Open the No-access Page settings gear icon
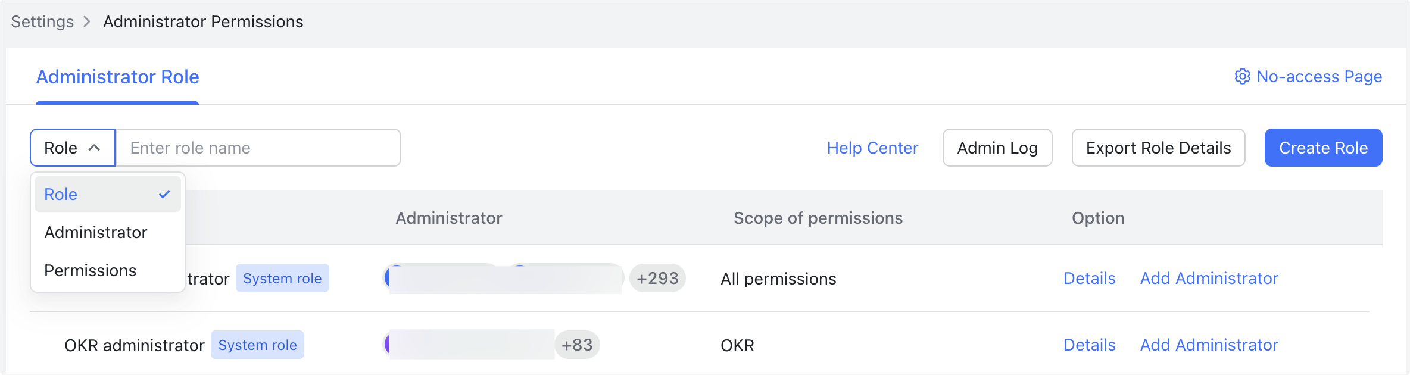The height and width of the screenshot is (375, 1410). pos(1242,76)
